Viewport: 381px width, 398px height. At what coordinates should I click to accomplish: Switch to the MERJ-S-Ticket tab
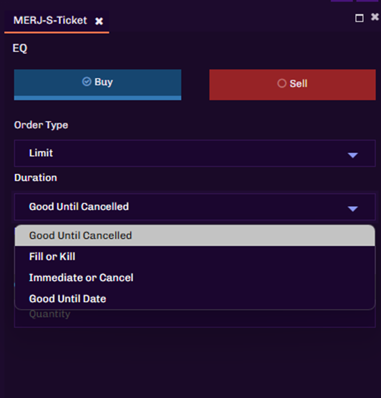(x=50, y=20)
